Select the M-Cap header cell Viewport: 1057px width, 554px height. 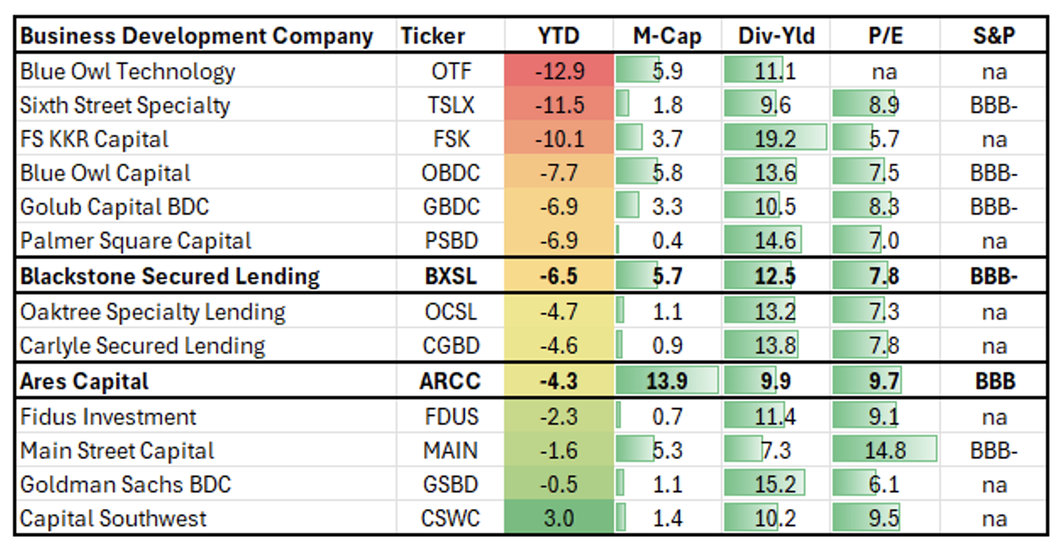667,36
